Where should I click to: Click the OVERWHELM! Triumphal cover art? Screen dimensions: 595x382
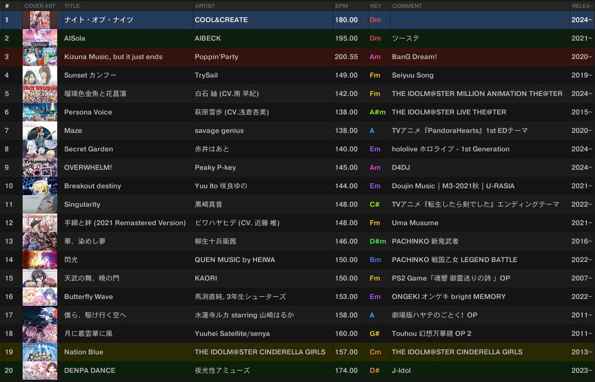[40, 167]
